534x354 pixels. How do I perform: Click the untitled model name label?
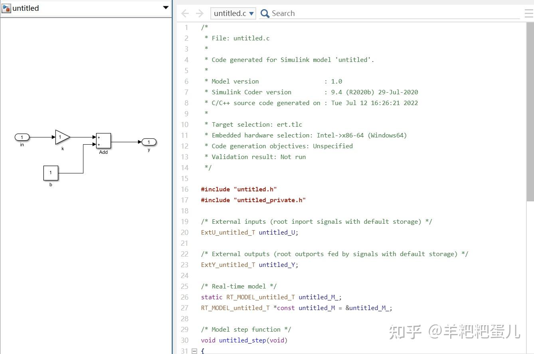click(26, 8)
